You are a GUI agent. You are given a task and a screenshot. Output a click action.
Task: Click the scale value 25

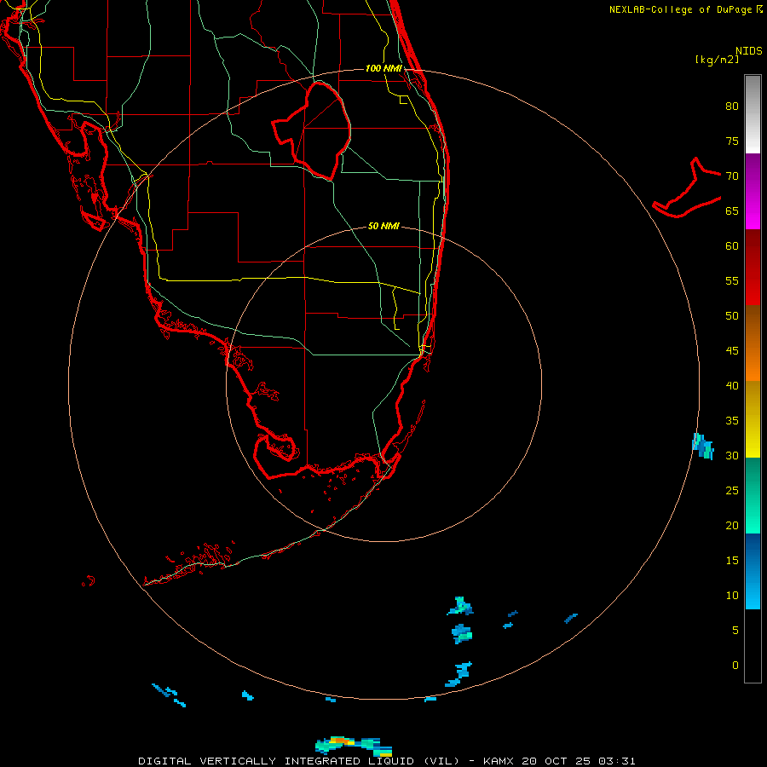tap(732, 491)
